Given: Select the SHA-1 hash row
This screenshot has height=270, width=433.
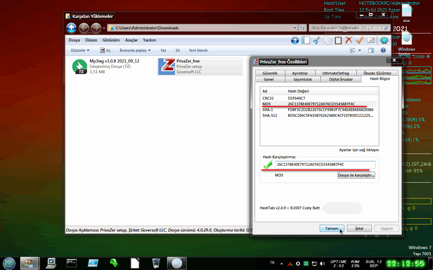Looking at the screenshot, I should click(x=319, y=110).
